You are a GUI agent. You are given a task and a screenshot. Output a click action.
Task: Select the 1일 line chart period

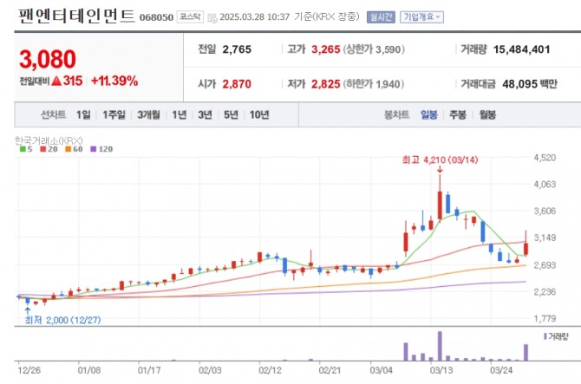(83, 114)
